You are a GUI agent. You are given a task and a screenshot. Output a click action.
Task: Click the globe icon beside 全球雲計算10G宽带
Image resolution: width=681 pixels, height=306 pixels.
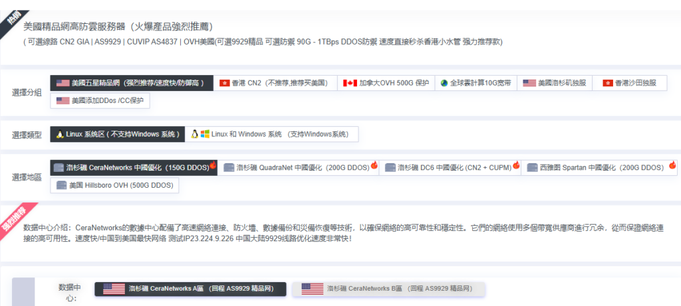click(444, 83)
